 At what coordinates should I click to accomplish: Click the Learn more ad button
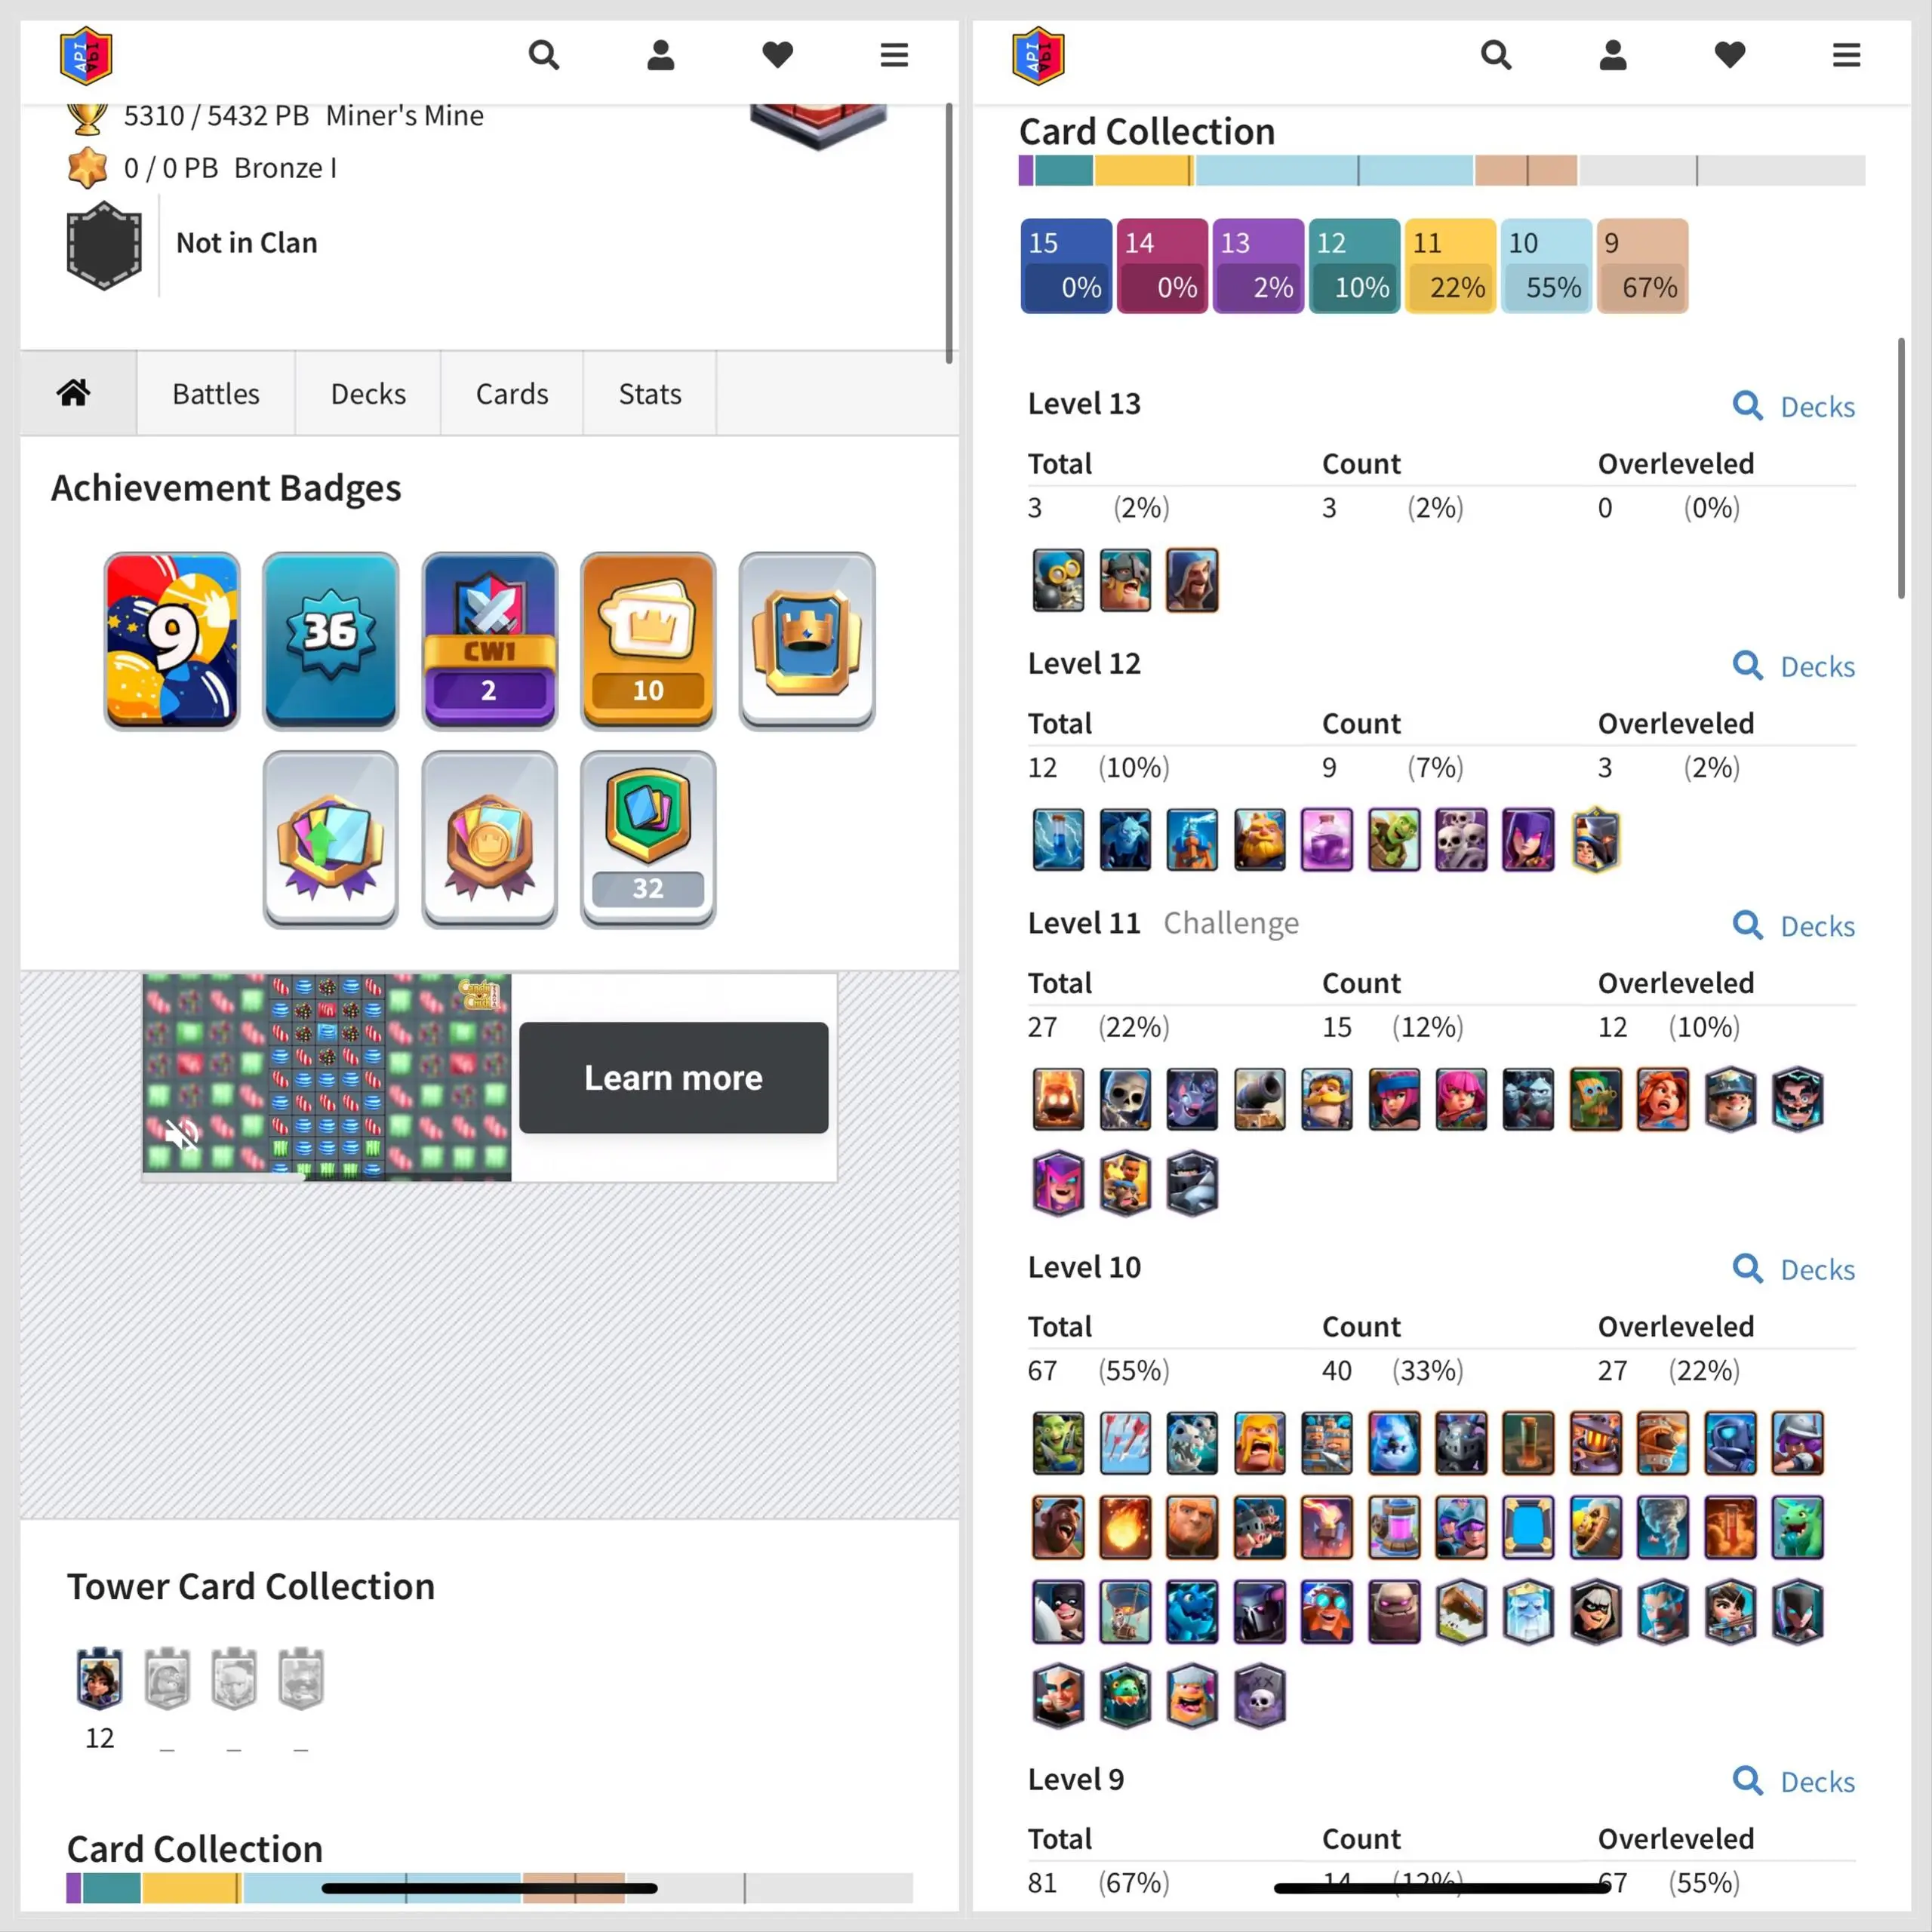pos(673,1077)
